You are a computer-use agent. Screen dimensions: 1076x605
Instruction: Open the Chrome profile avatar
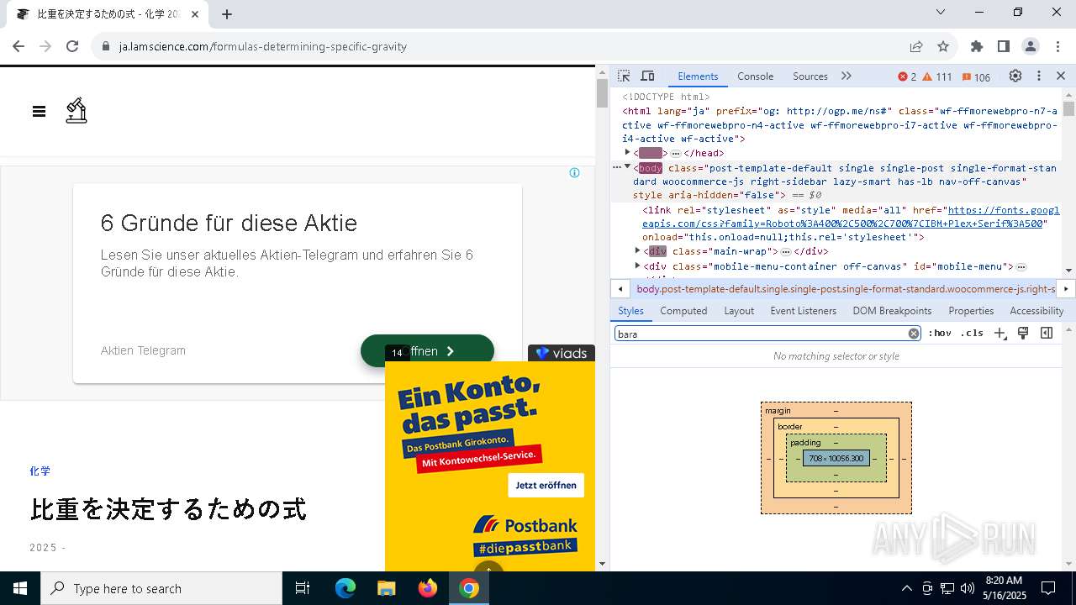tap(1030, 46)
